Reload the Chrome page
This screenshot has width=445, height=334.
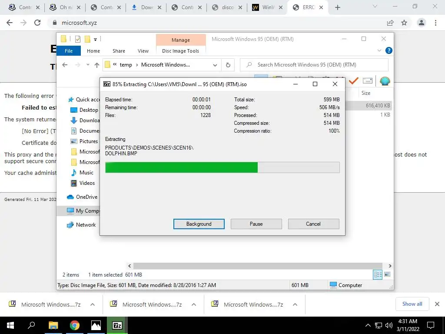[x=37, y=23]
